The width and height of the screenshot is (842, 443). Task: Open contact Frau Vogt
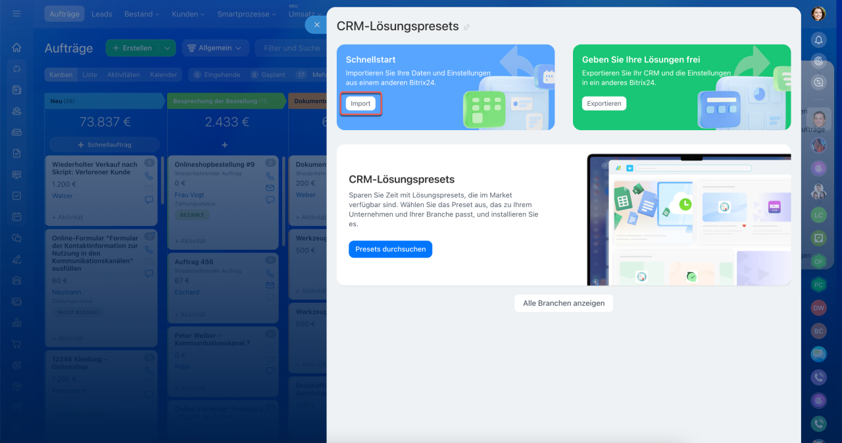(190, 195)
